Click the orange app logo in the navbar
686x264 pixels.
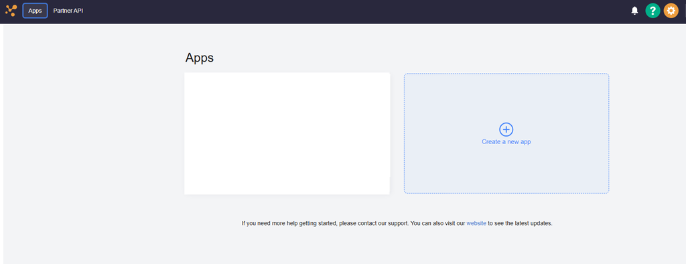pos(11,10)
